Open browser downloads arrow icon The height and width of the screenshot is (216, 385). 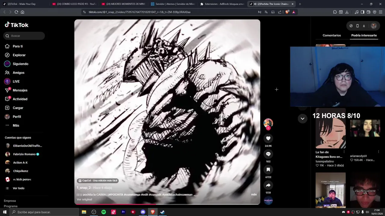point(347,12)
